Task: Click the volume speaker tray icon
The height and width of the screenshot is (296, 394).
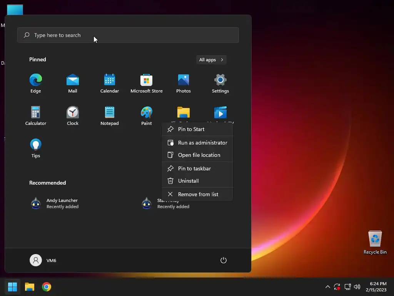Action: pyautogui.click(x=357, y=287)
